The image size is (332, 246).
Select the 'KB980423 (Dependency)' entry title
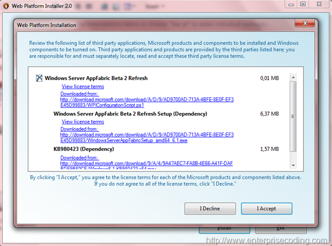coord(84,149)
